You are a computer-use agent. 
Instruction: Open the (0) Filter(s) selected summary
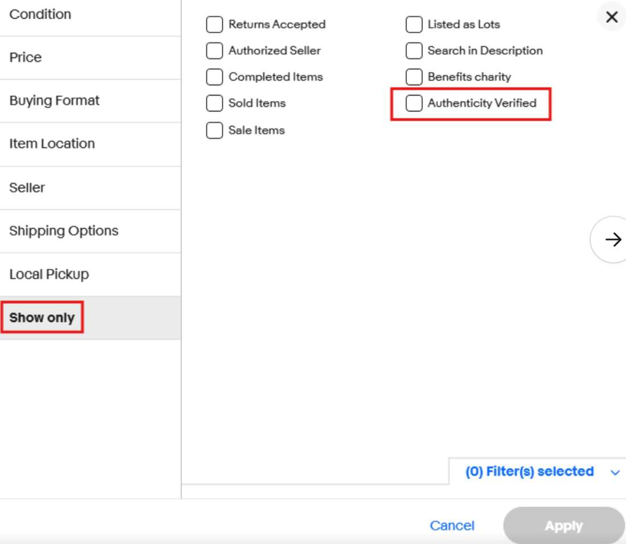click(x=529, y=472)
